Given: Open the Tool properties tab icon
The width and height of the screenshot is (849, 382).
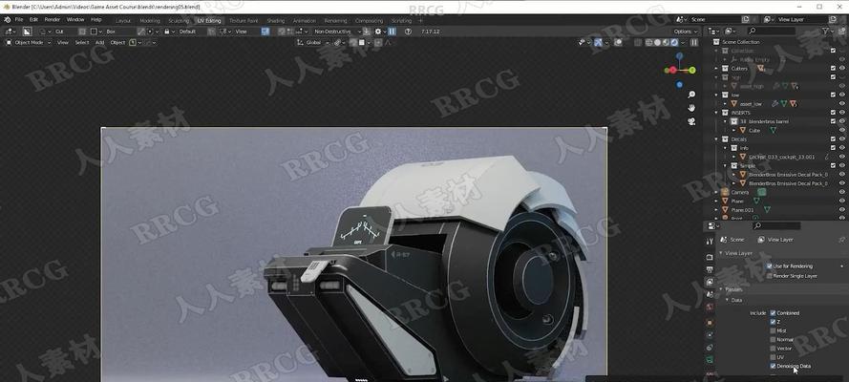Looking at the screenshot, I should [x=710, y=242].
